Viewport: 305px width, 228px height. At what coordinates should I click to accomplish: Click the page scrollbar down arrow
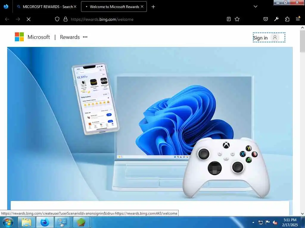pos(303,214)
